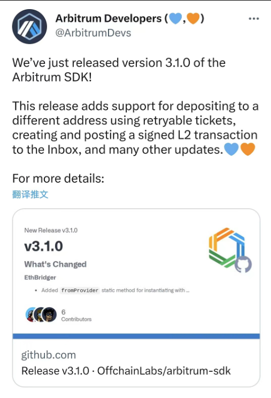The height and width of the screenshot is (398, 271).
Task: Click the orange heart ending the tweet text
Action: point(247,149)
